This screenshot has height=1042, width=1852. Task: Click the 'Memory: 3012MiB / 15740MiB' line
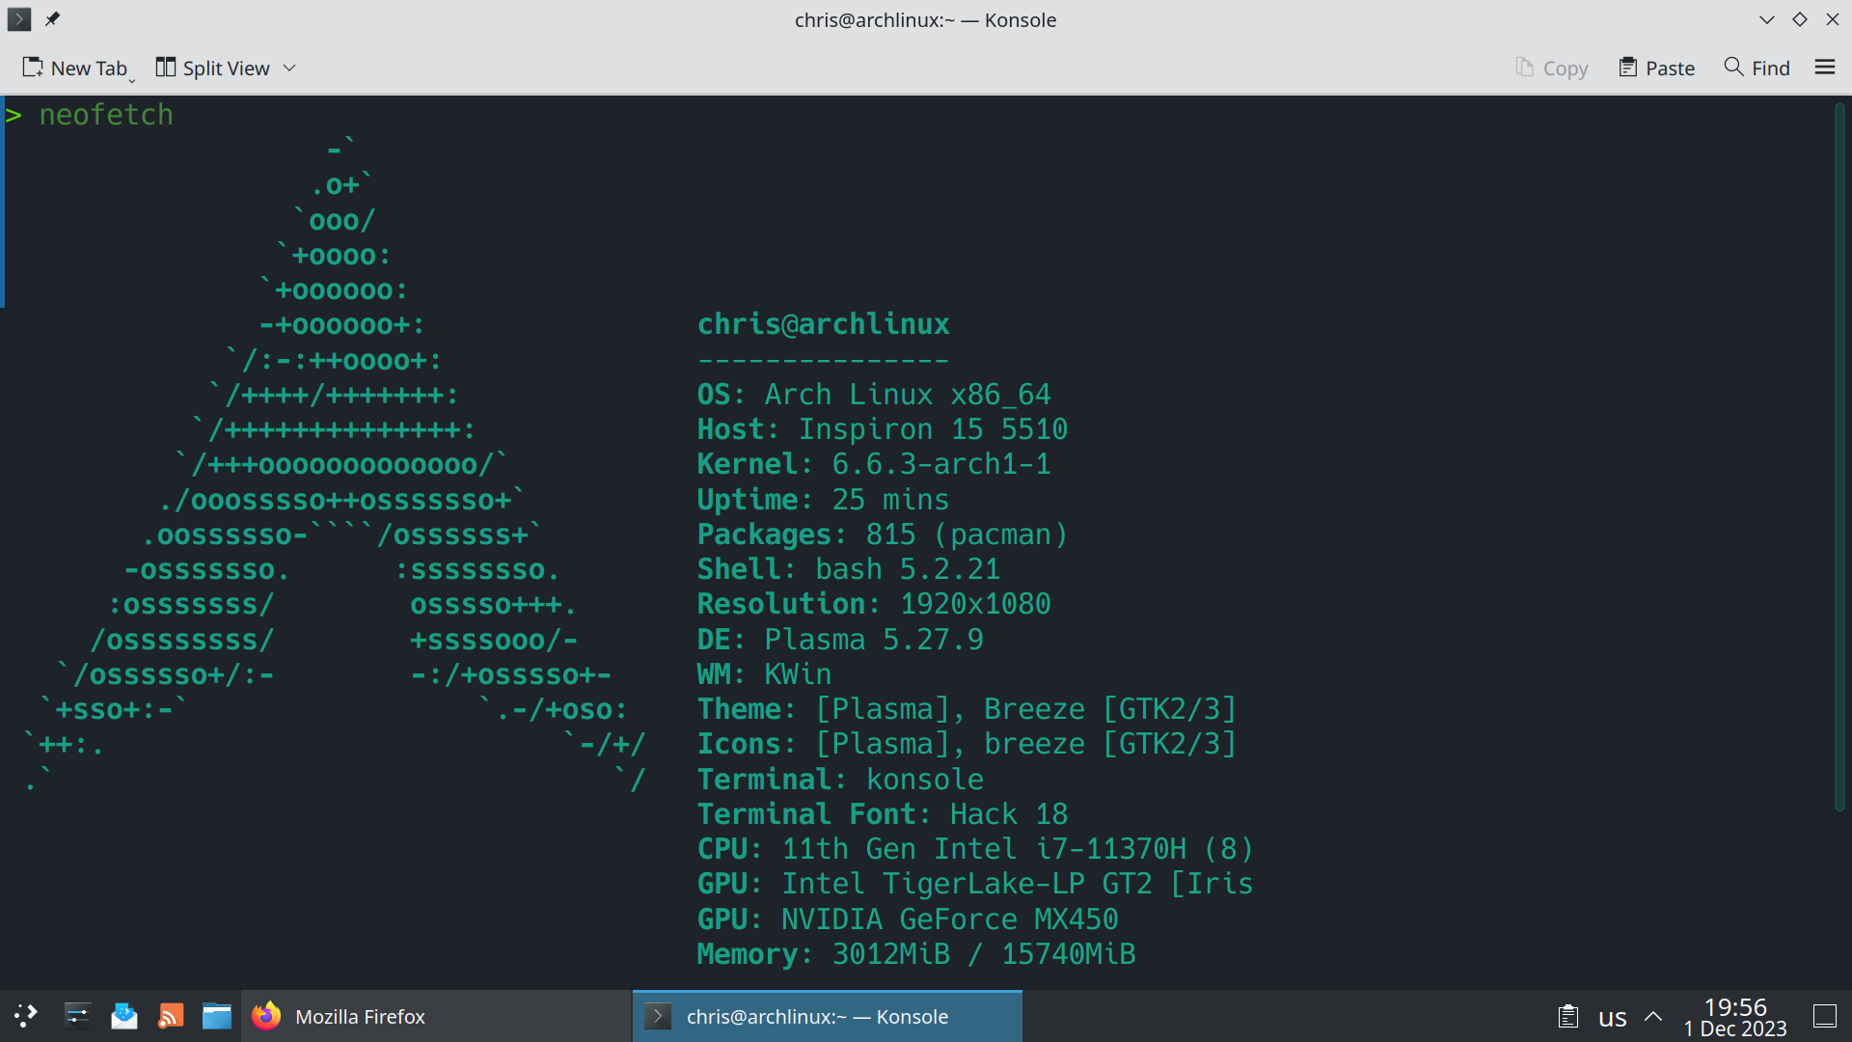click(x=916, y=954)
